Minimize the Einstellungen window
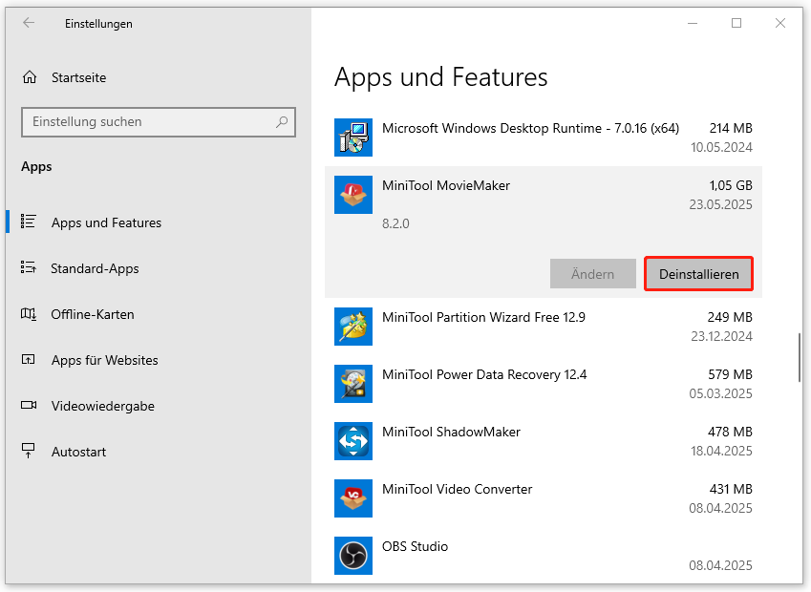The width and height of the screenshot is (811, 592). click(x=693, y=23)
